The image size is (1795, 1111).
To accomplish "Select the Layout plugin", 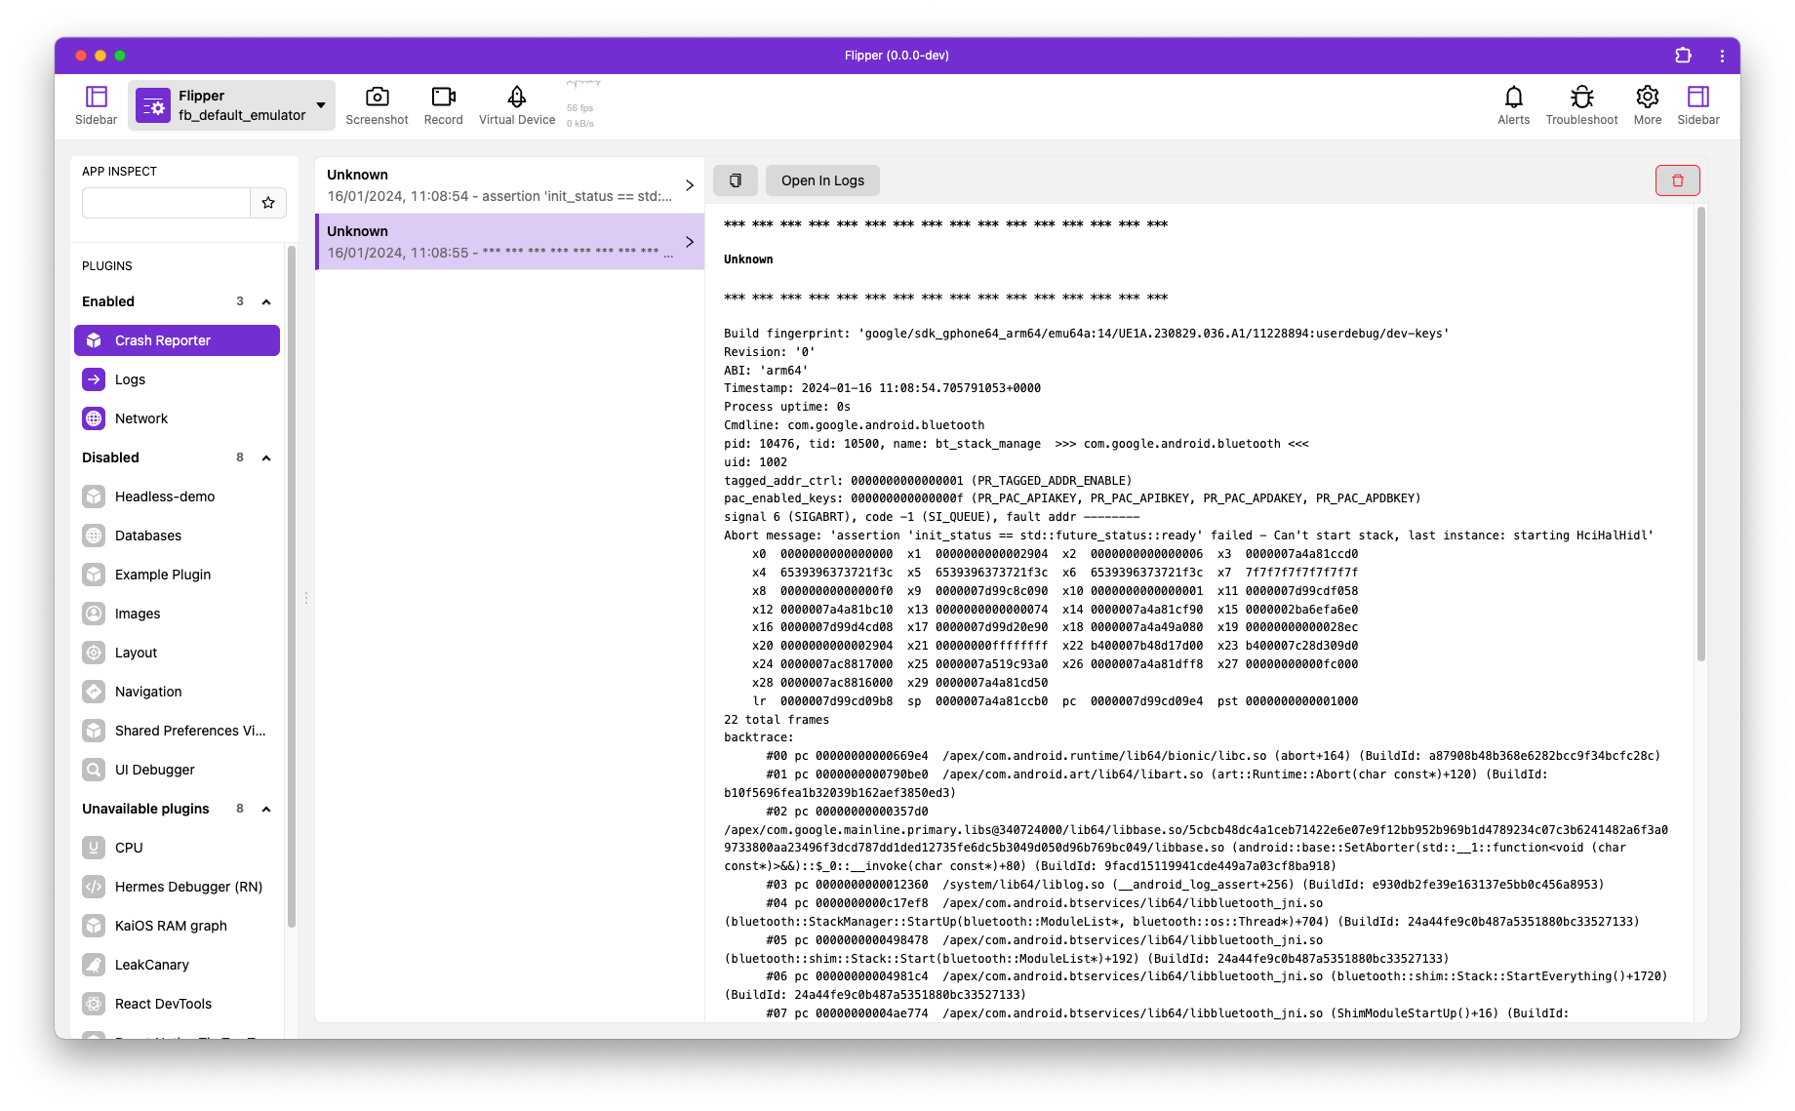I will 177,653.
